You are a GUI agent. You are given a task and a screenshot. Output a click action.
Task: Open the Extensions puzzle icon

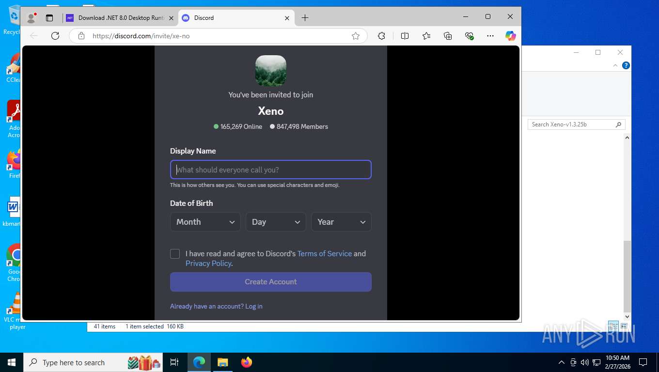pyautogui.click(x=381, y=36)
